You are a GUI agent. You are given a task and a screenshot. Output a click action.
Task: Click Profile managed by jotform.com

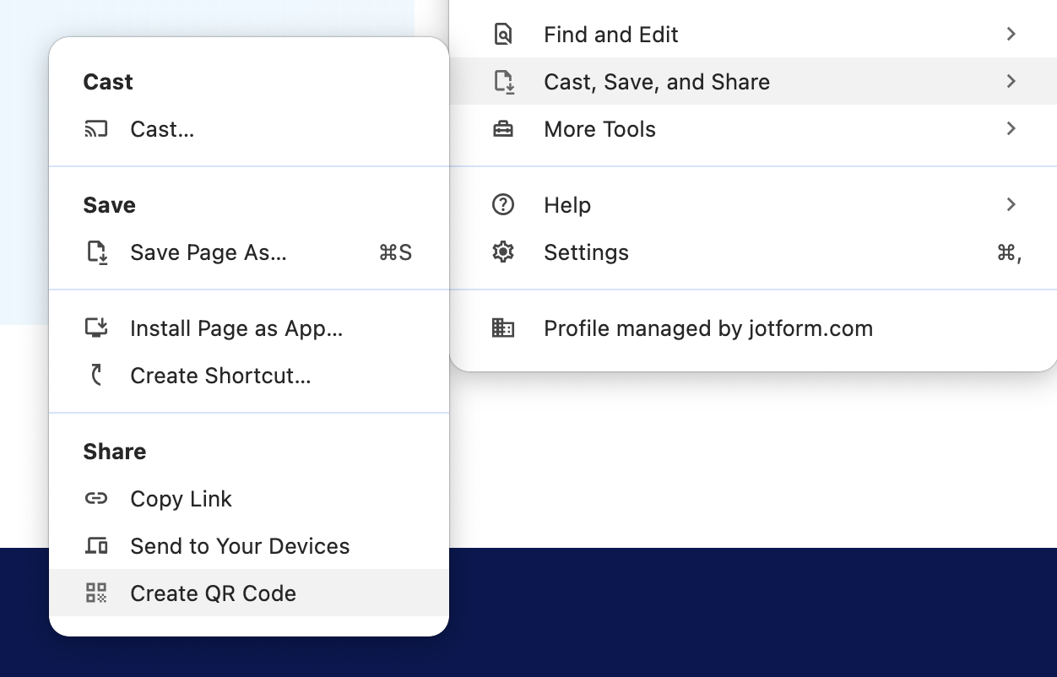[708, 328]
